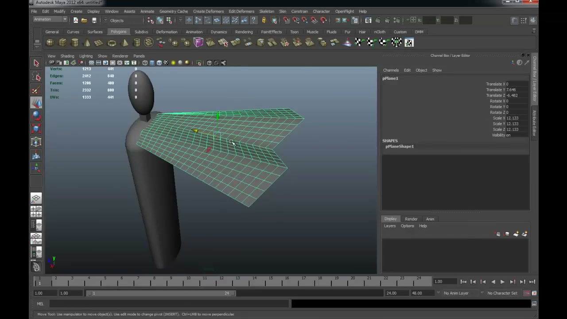Screen dimensions: 567x319
Task: Click the save scene disk icon
Action: 94,20
